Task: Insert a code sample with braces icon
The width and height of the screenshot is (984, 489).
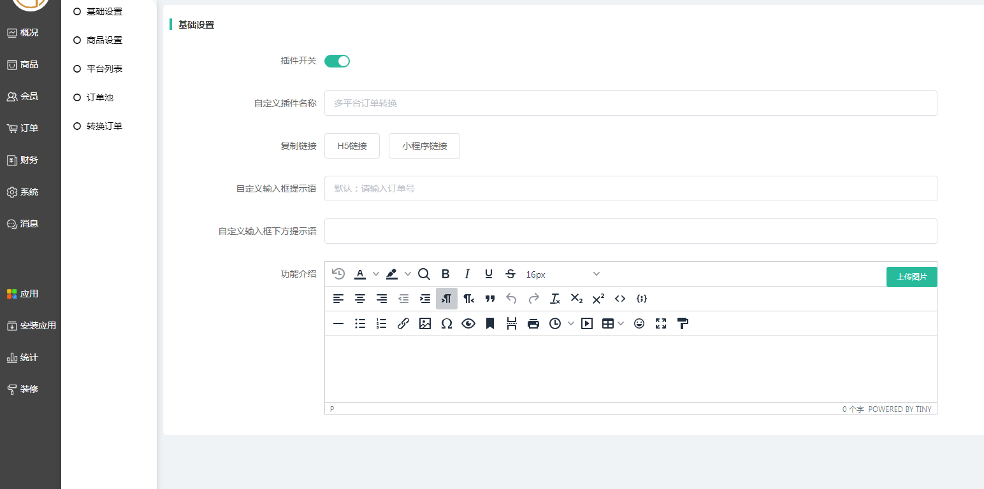Action: pos(642,299)
